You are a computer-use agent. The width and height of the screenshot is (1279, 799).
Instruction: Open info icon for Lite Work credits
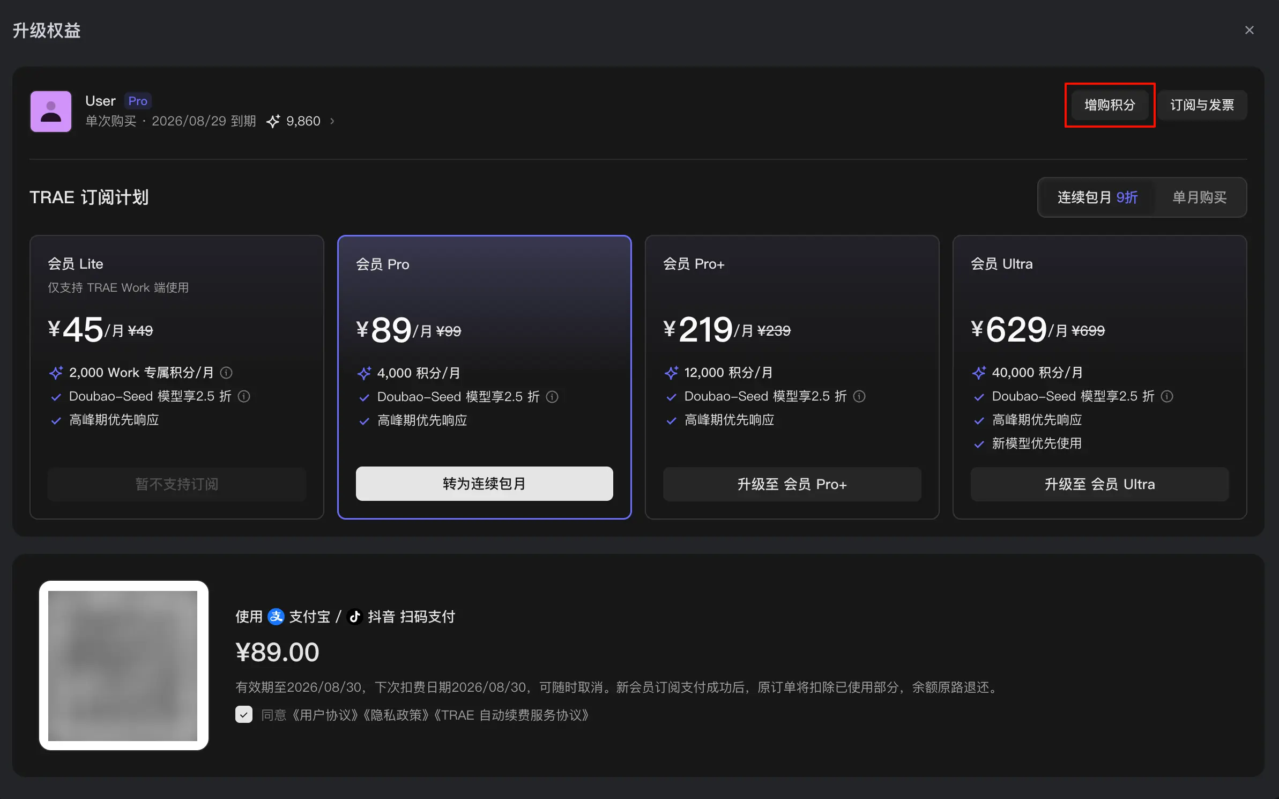coord(226,372)
